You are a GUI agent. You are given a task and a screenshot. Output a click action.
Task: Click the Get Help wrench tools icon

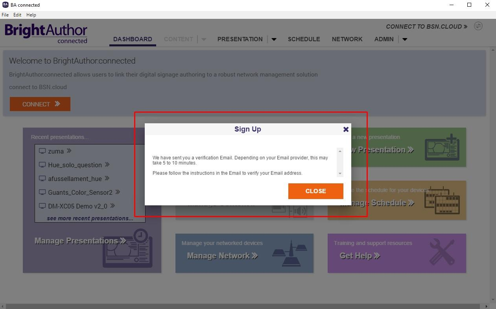tap(442, 252)
